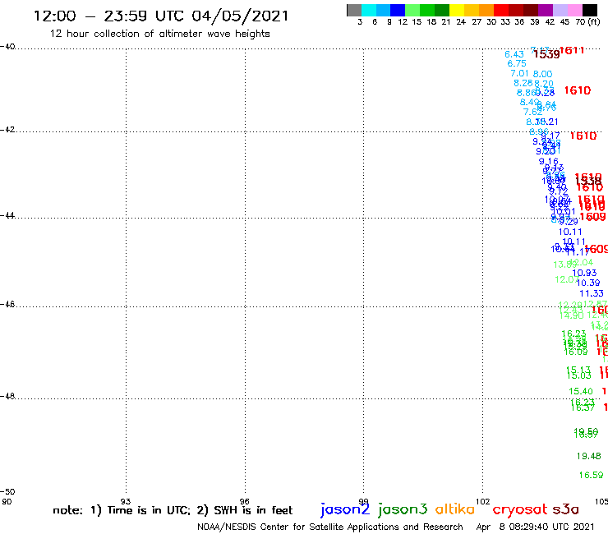Select the "-44" latitude axis label

click(x=7, y=215)
